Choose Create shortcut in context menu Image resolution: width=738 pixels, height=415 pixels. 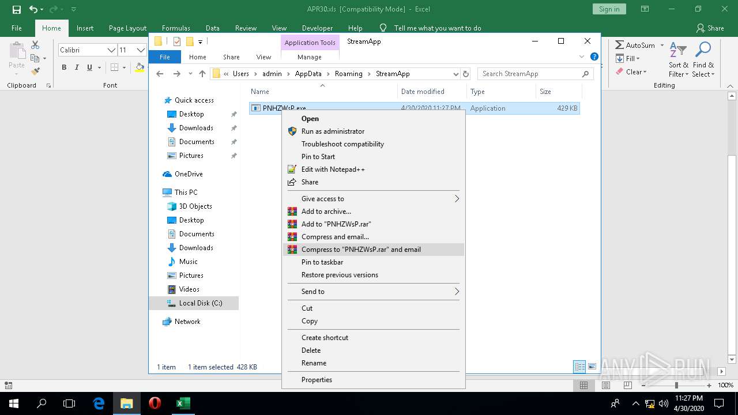coord(373,337)
